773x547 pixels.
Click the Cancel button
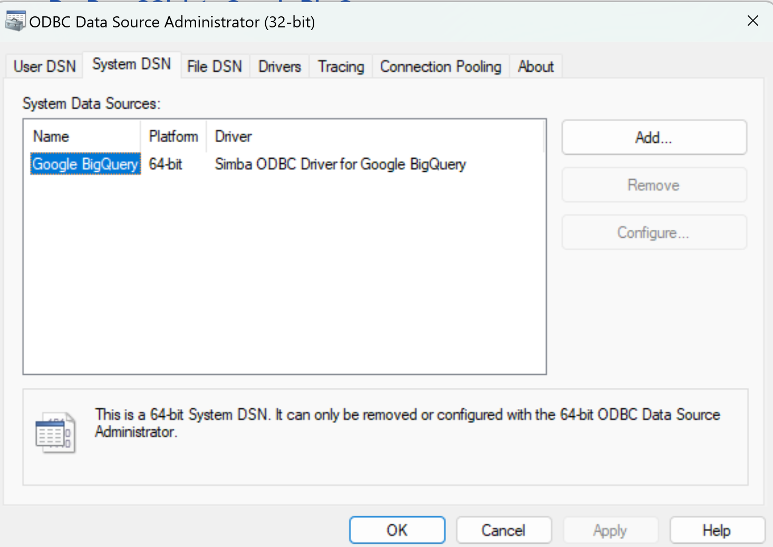504,530
